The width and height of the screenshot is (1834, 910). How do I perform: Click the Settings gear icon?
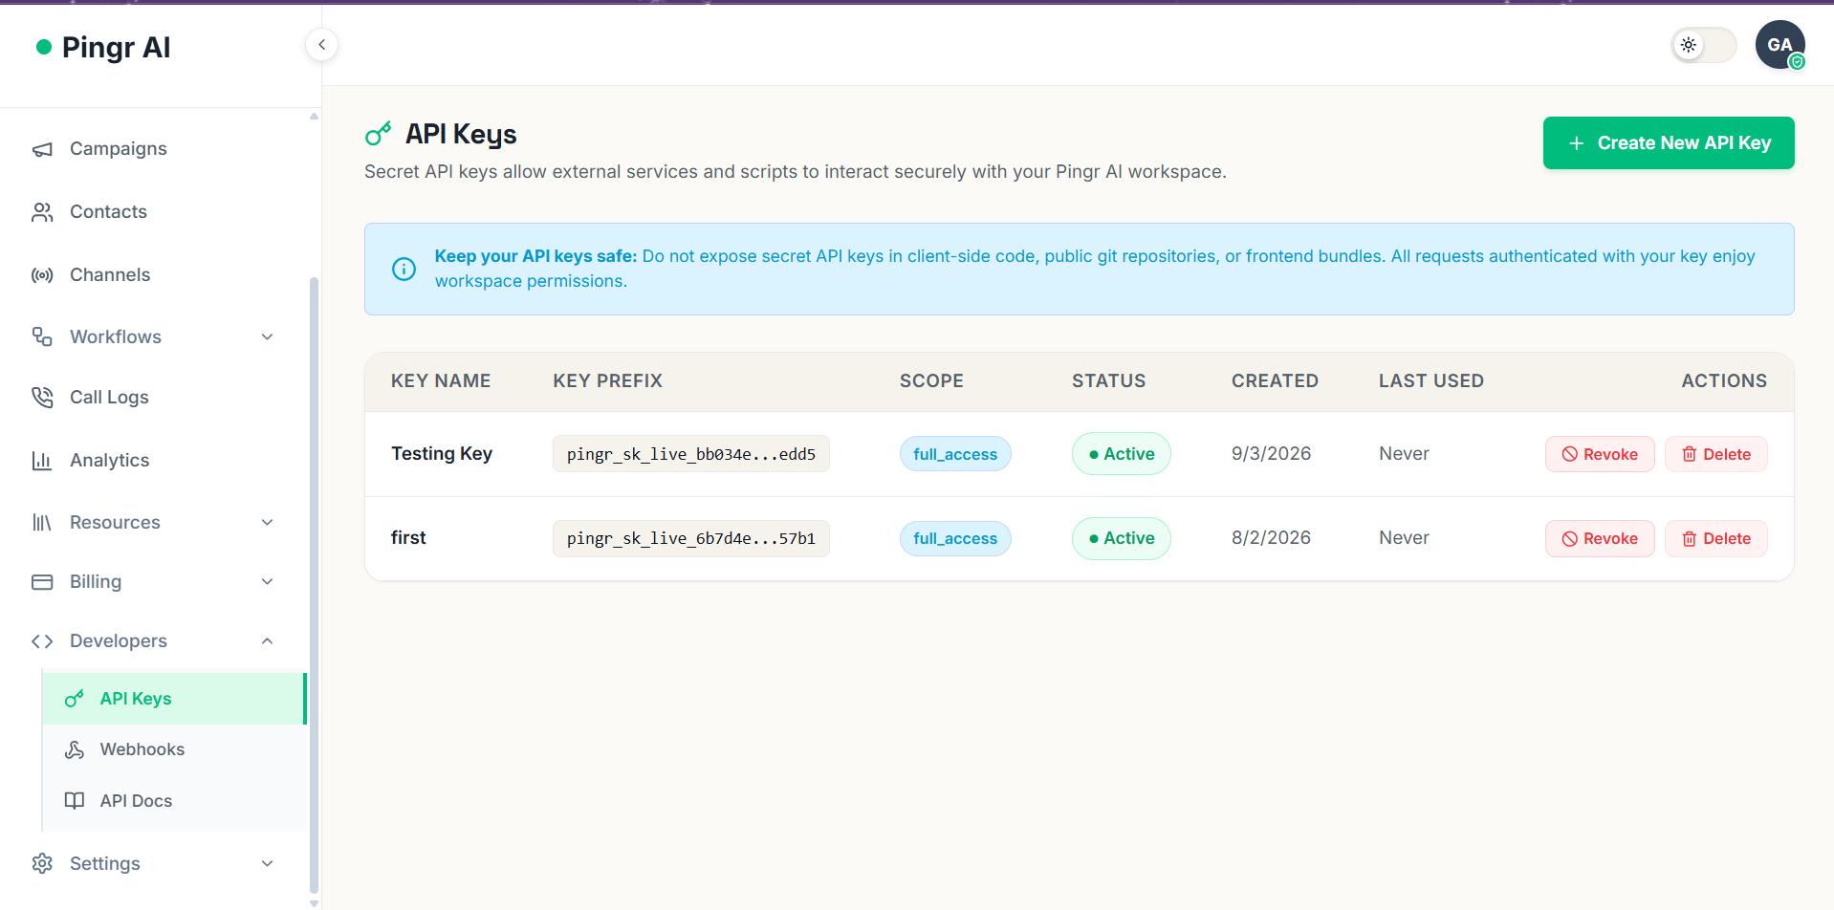(x=42, y=864)
